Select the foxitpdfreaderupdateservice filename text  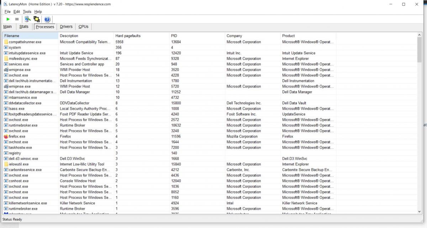pos(33,114)
